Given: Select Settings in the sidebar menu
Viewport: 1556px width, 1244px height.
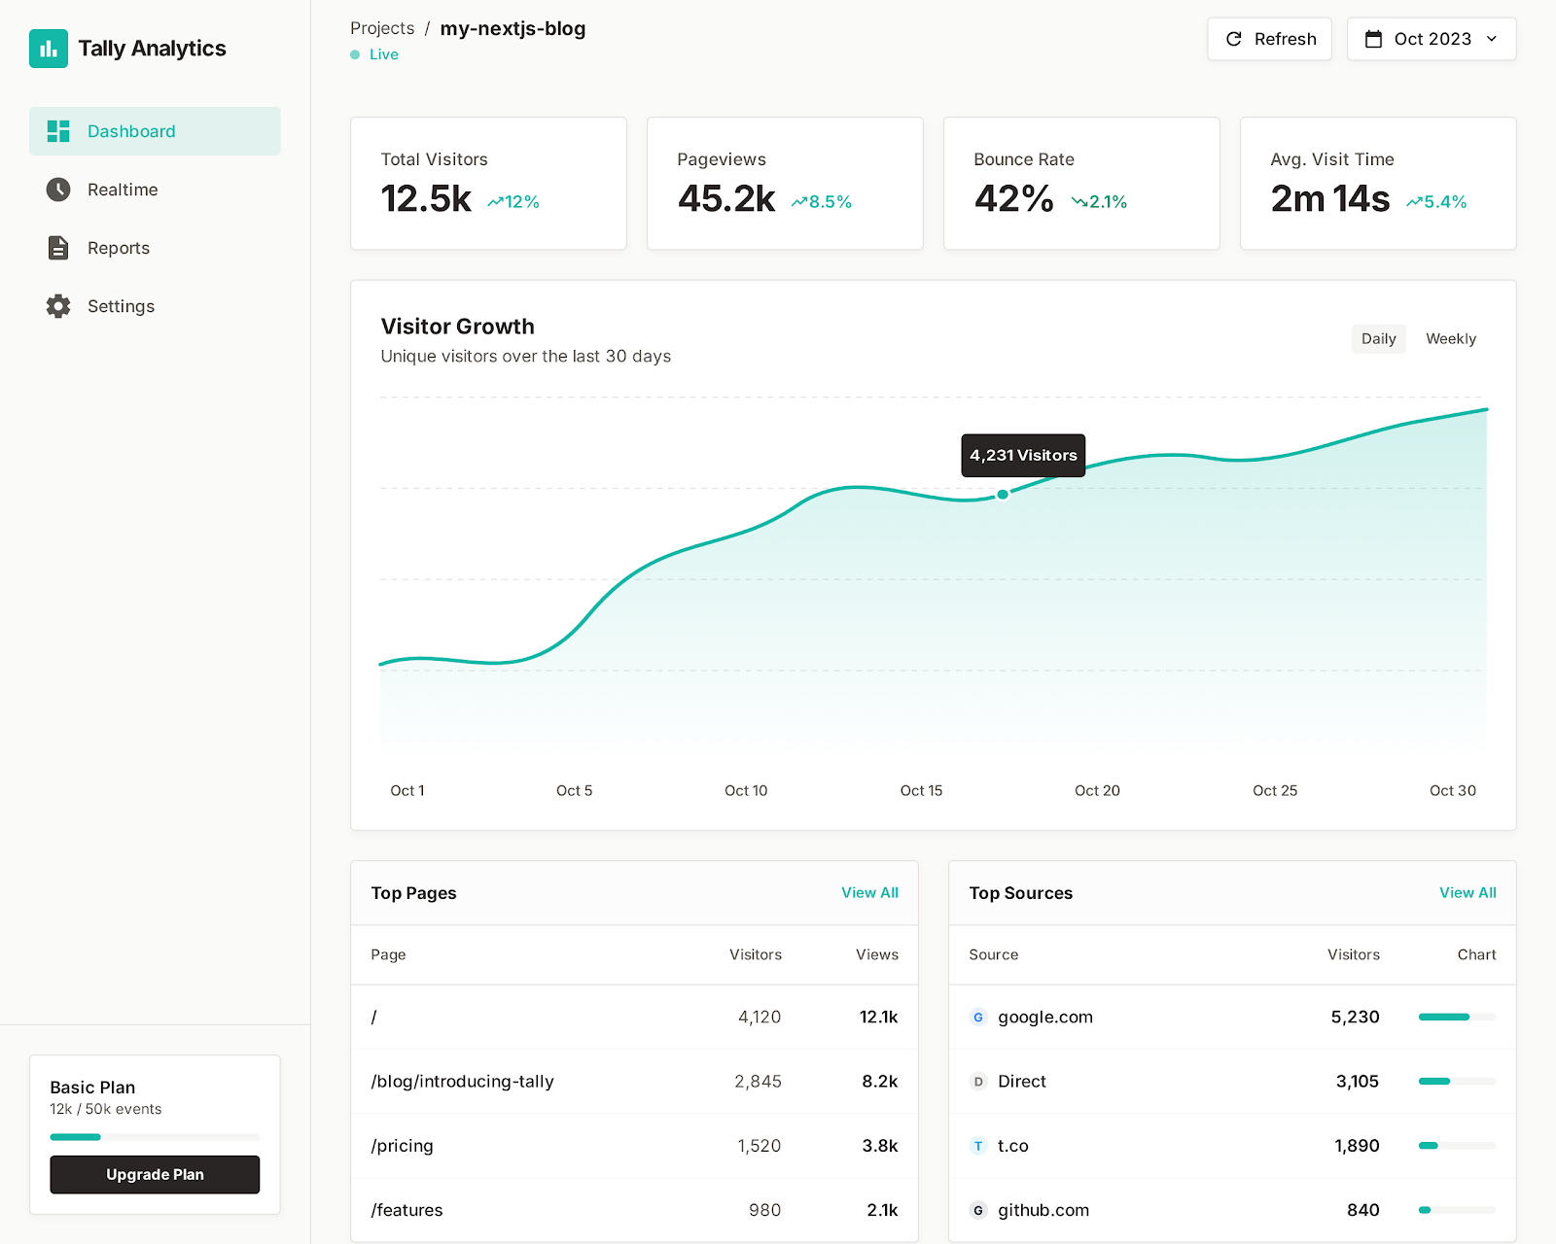Looking at the screenshot, I should (x=120, y=305).
